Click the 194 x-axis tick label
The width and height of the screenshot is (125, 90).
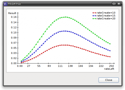91,66
